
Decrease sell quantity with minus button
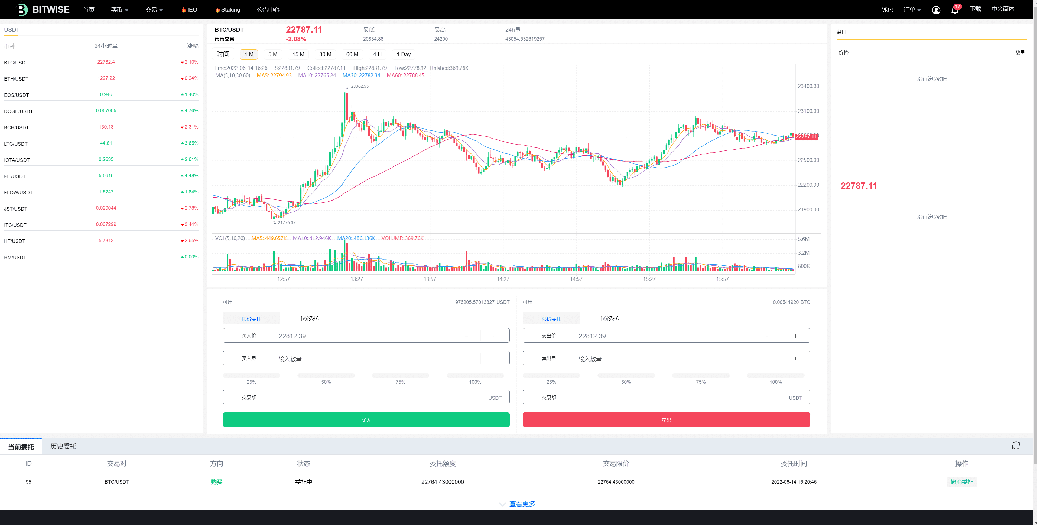click(766, 359)
